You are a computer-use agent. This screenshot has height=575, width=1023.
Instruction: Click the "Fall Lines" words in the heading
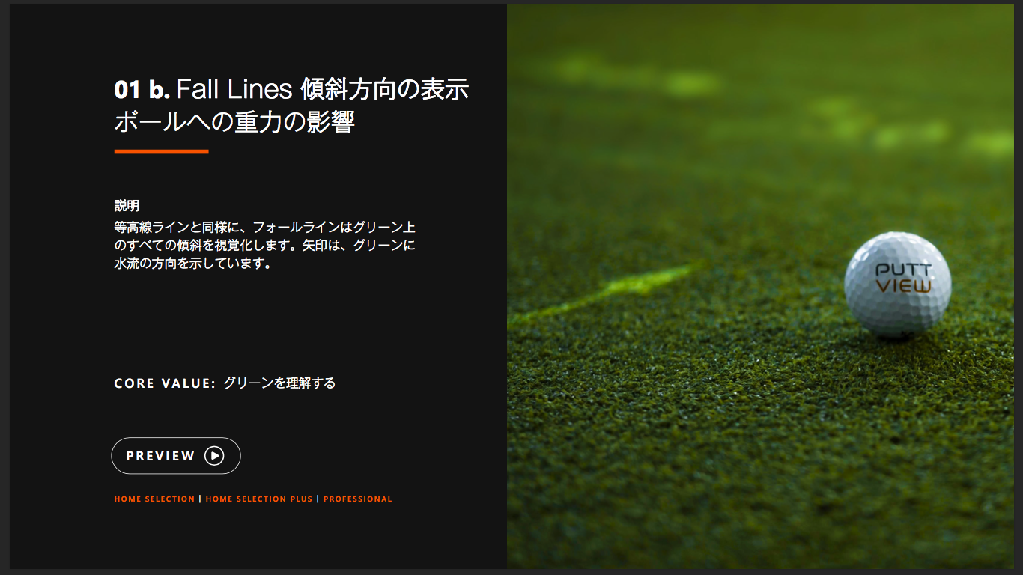[x=234, y=90]
